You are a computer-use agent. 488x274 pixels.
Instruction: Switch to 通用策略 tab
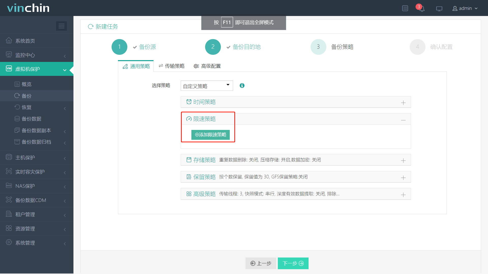(136, 66)
